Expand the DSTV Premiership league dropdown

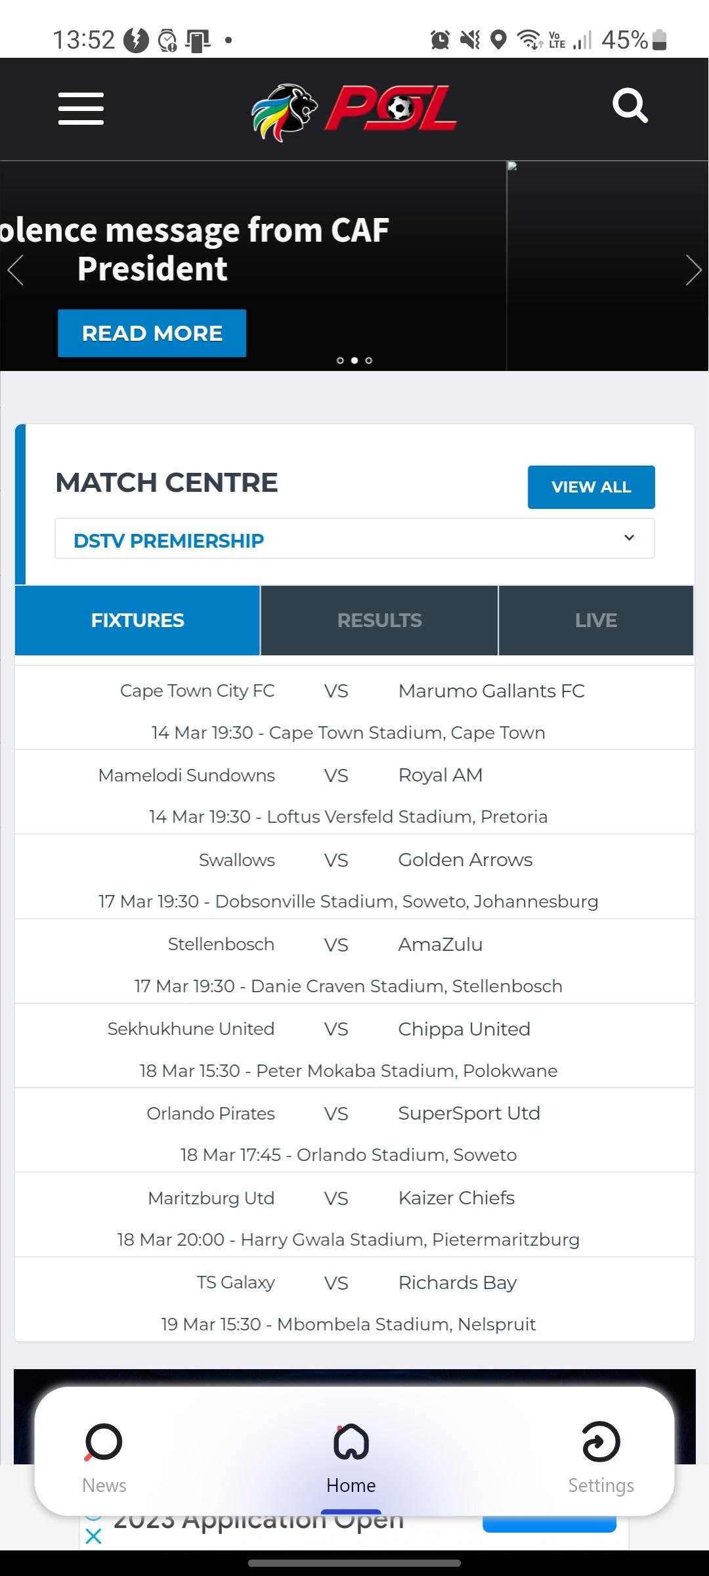(x=354, y=538)
